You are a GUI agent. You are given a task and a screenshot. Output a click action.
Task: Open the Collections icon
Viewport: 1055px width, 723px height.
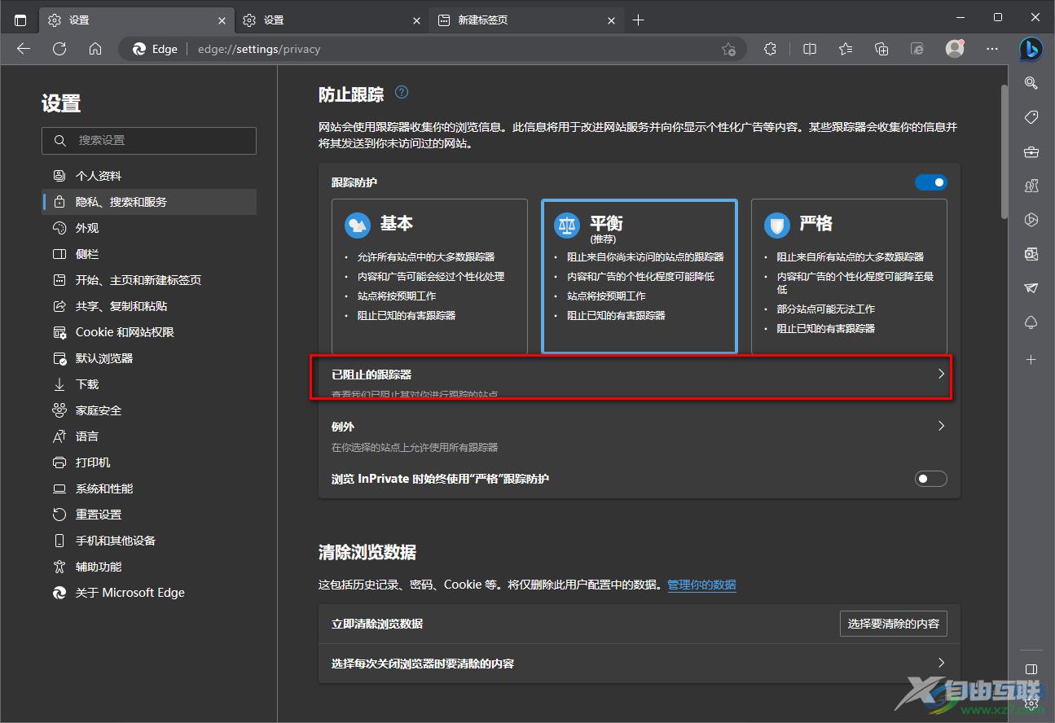[x=881, y=49]
